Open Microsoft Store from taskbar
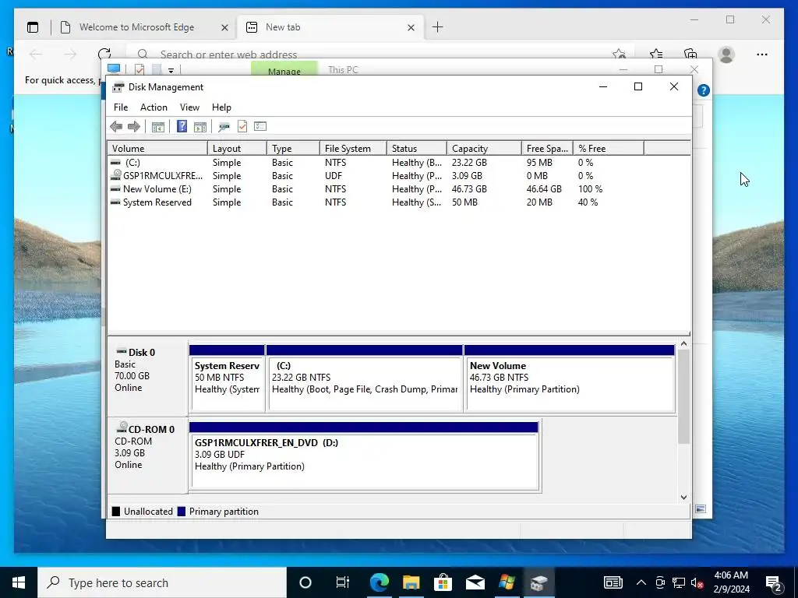 443,582
